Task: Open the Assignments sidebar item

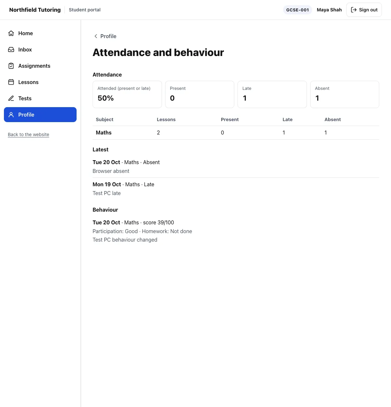Action: tap(40, 66)
